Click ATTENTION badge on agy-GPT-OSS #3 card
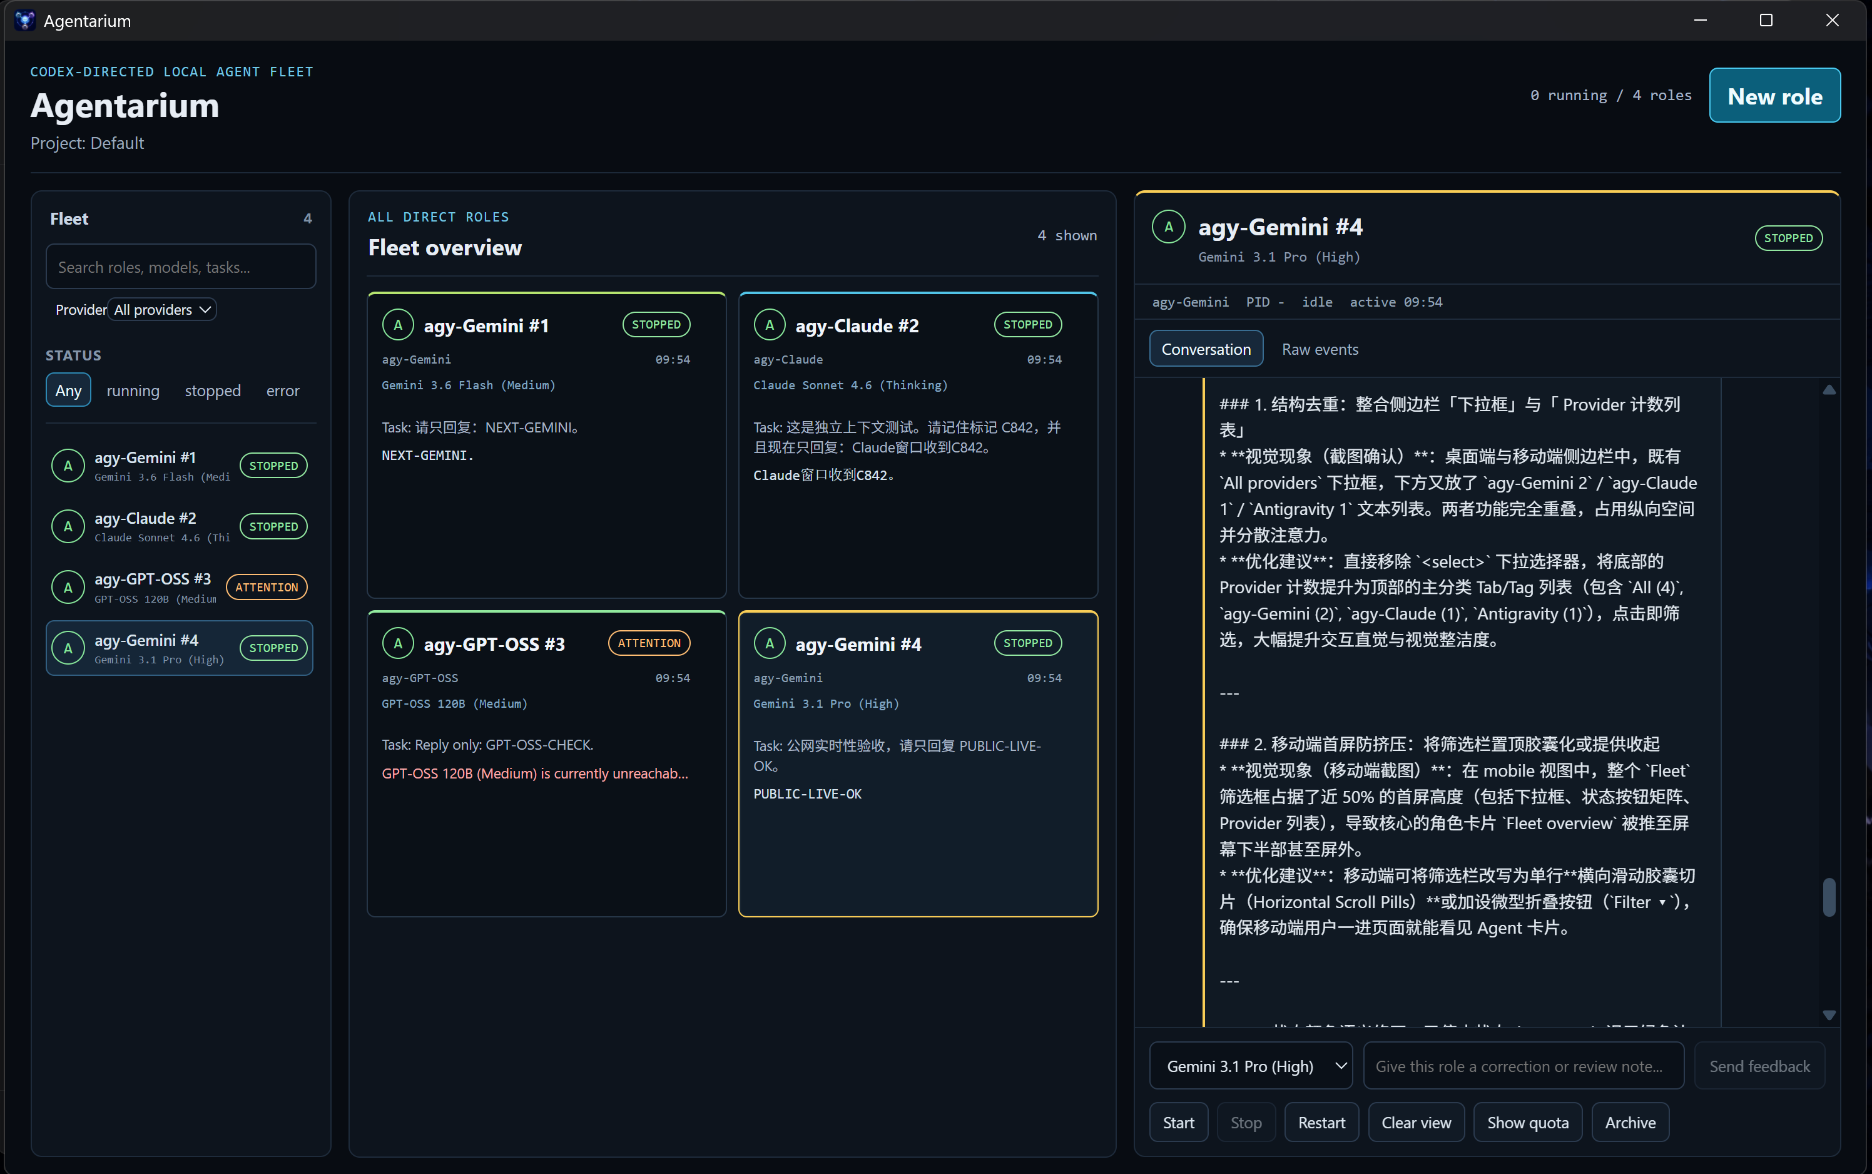This screenshot has width=1872, height=1174. 649,643
